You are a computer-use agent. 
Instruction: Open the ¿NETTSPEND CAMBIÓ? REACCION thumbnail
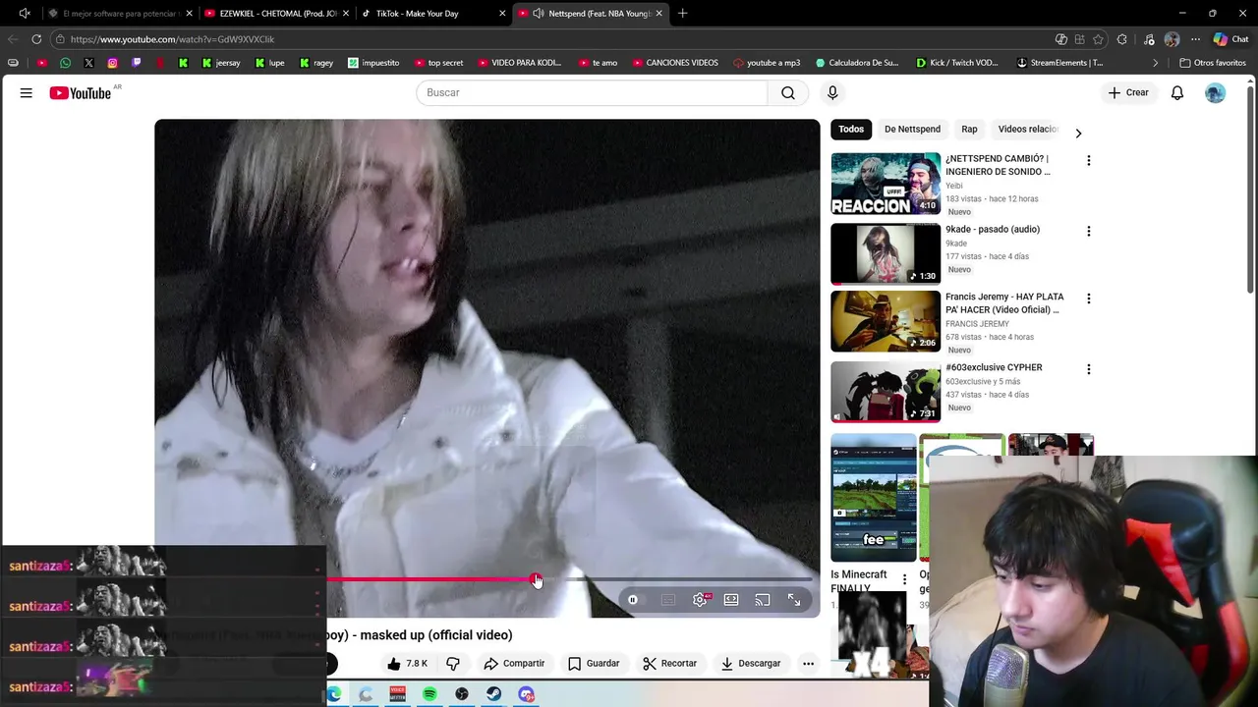pyautogui.click(x=886, y=184)
